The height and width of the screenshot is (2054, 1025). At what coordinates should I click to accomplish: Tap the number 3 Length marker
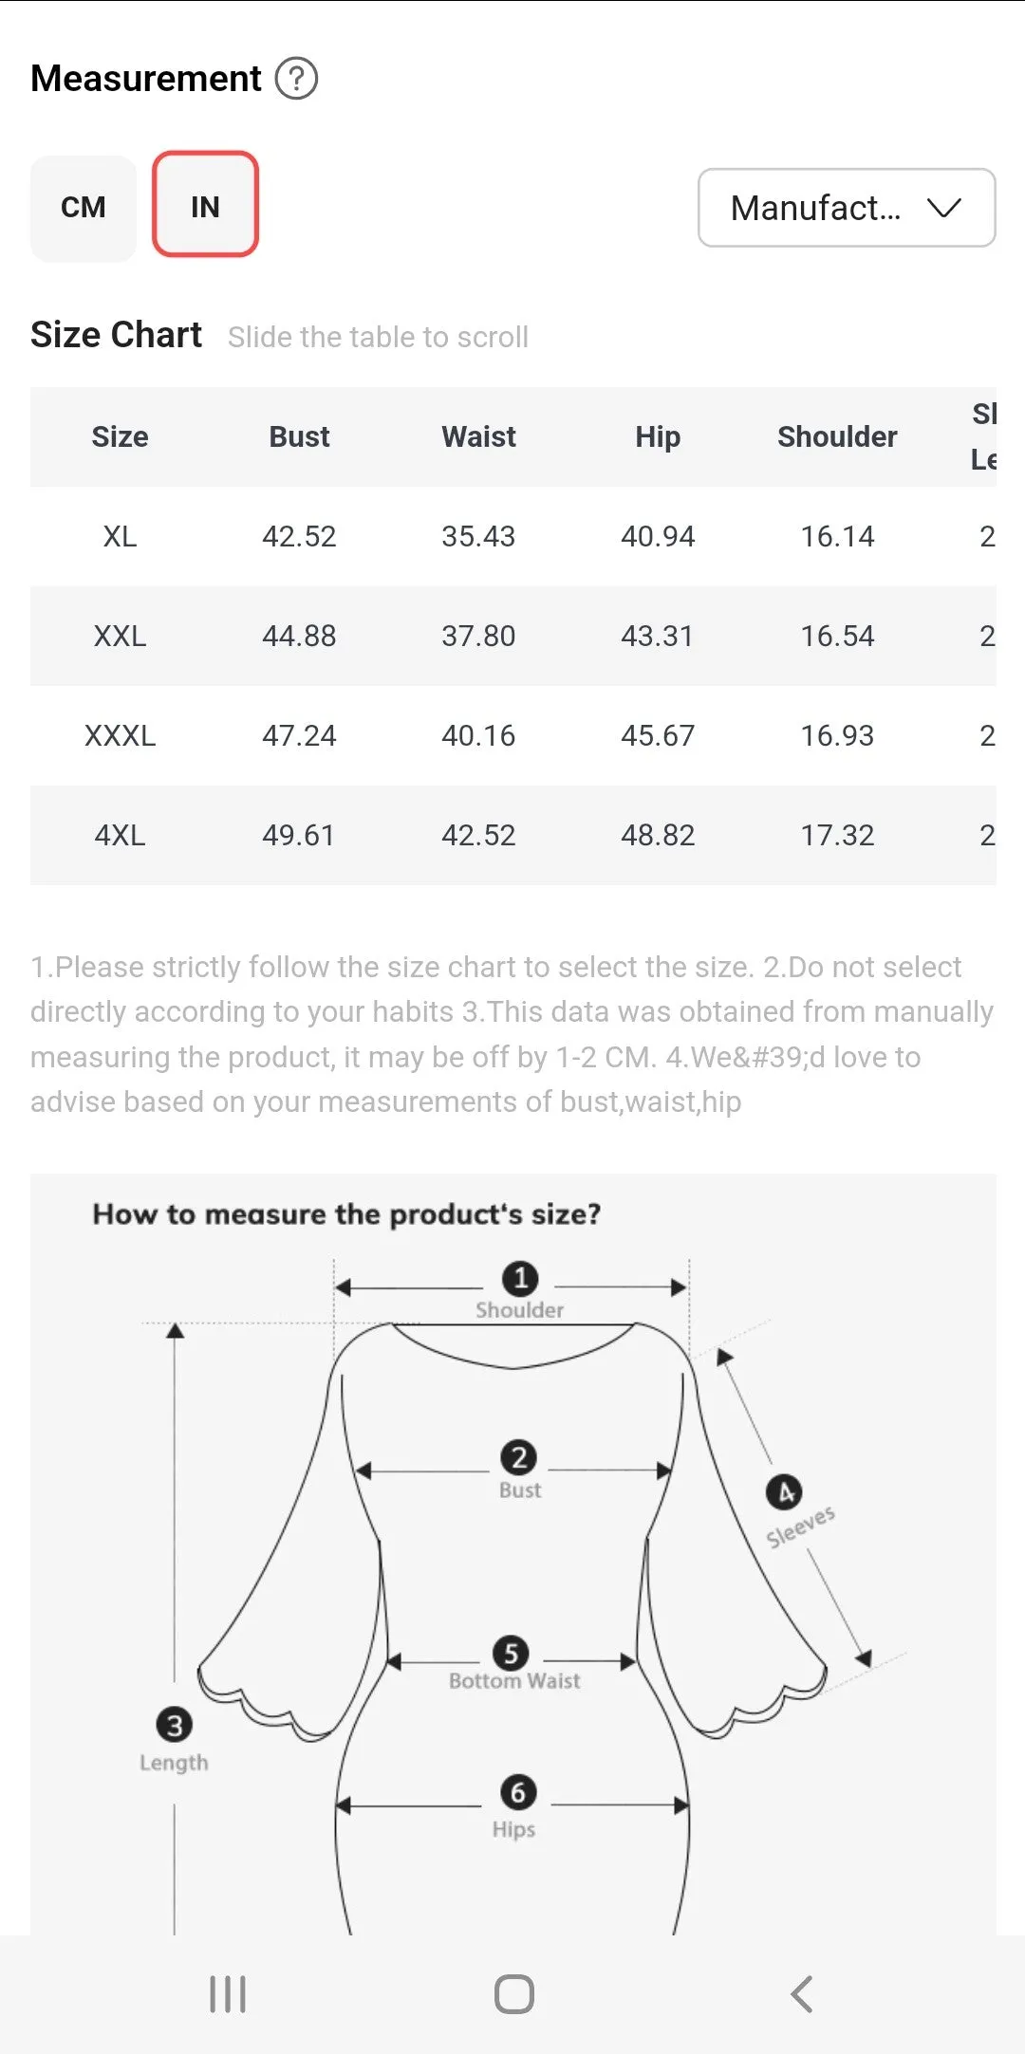coord(174,1725)
